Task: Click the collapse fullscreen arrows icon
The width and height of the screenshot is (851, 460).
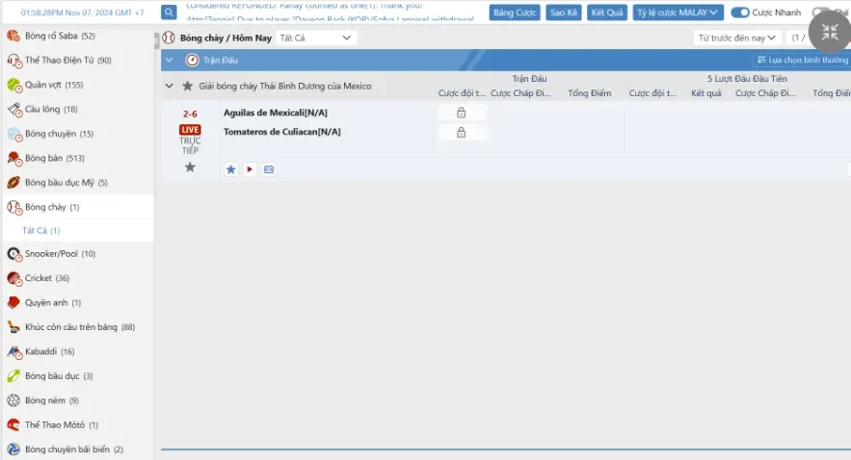Action: click(x=829, y=32)
